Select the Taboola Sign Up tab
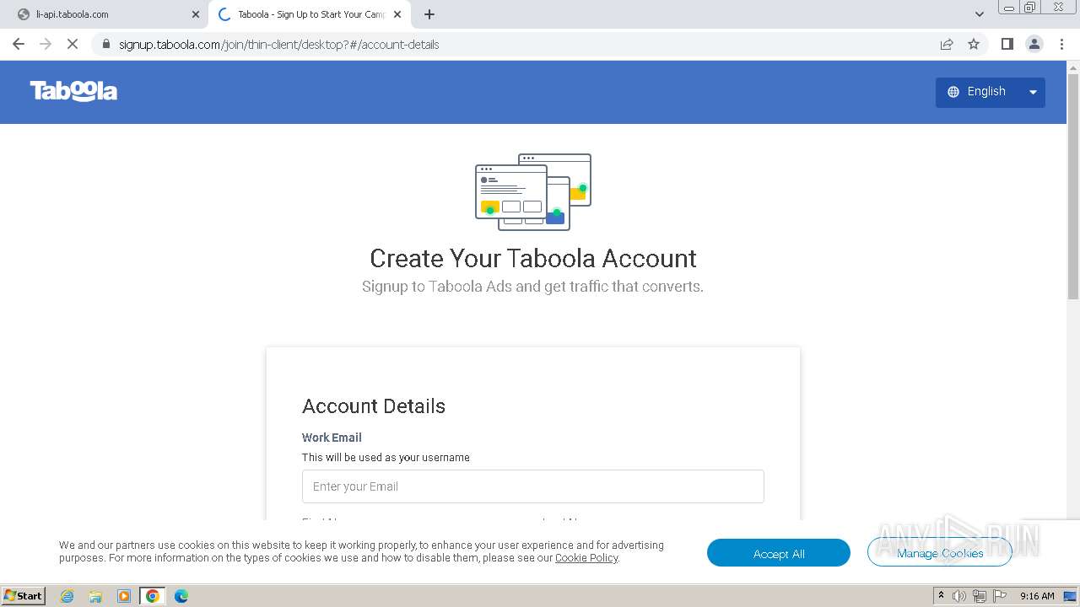 pyautogui.click(x=308, y=14)
